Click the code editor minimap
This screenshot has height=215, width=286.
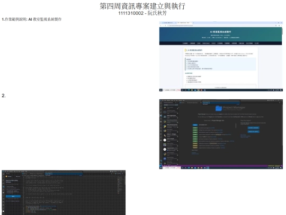120,185
